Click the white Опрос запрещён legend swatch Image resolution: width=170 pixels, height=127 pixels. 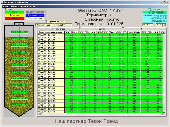pos(35,19)
